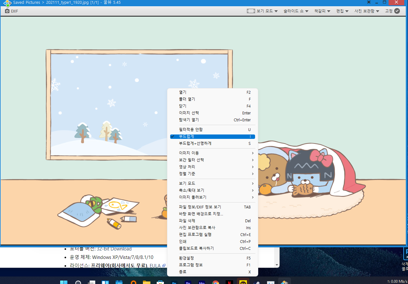Open the 책갈피 dropdown

322,11
